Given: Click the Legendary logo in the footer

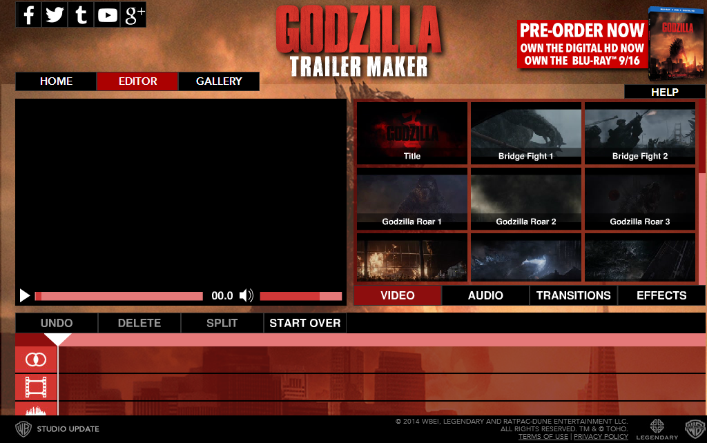Looking at the screenshot, I should (657, 429).
